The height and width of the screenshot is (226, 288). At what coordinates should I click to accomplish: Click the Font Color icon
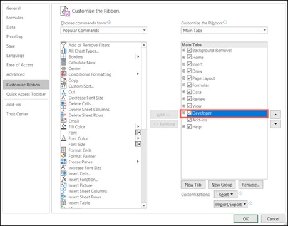[63, 138]
